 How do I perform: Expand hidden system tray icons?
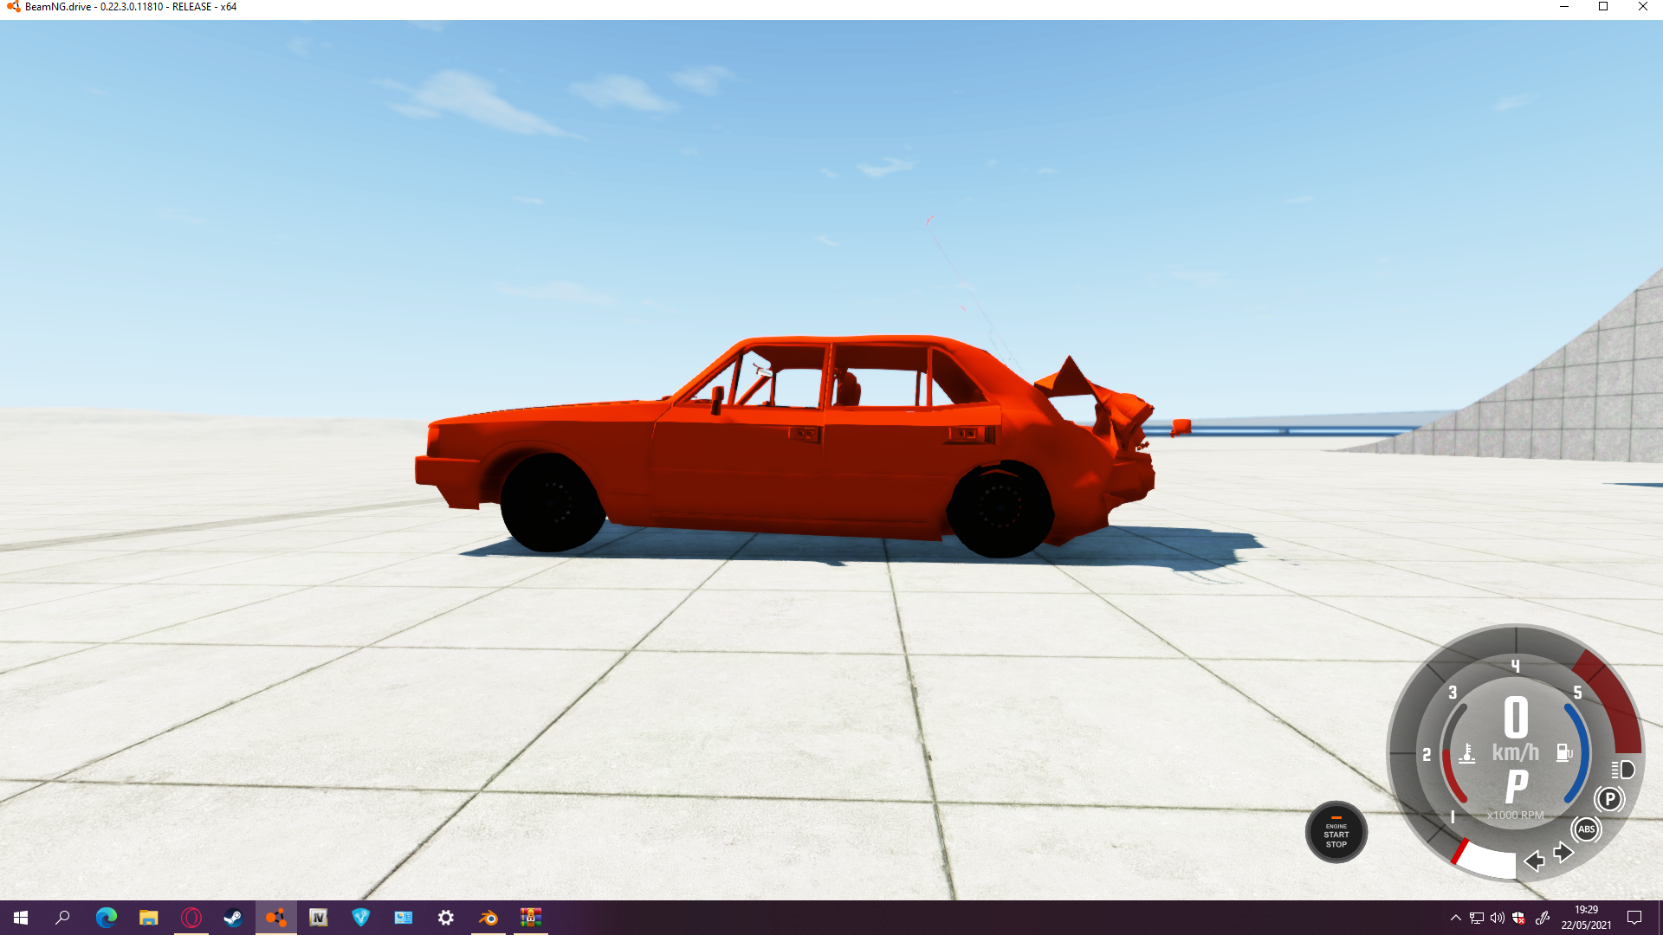pos(1455,918)
